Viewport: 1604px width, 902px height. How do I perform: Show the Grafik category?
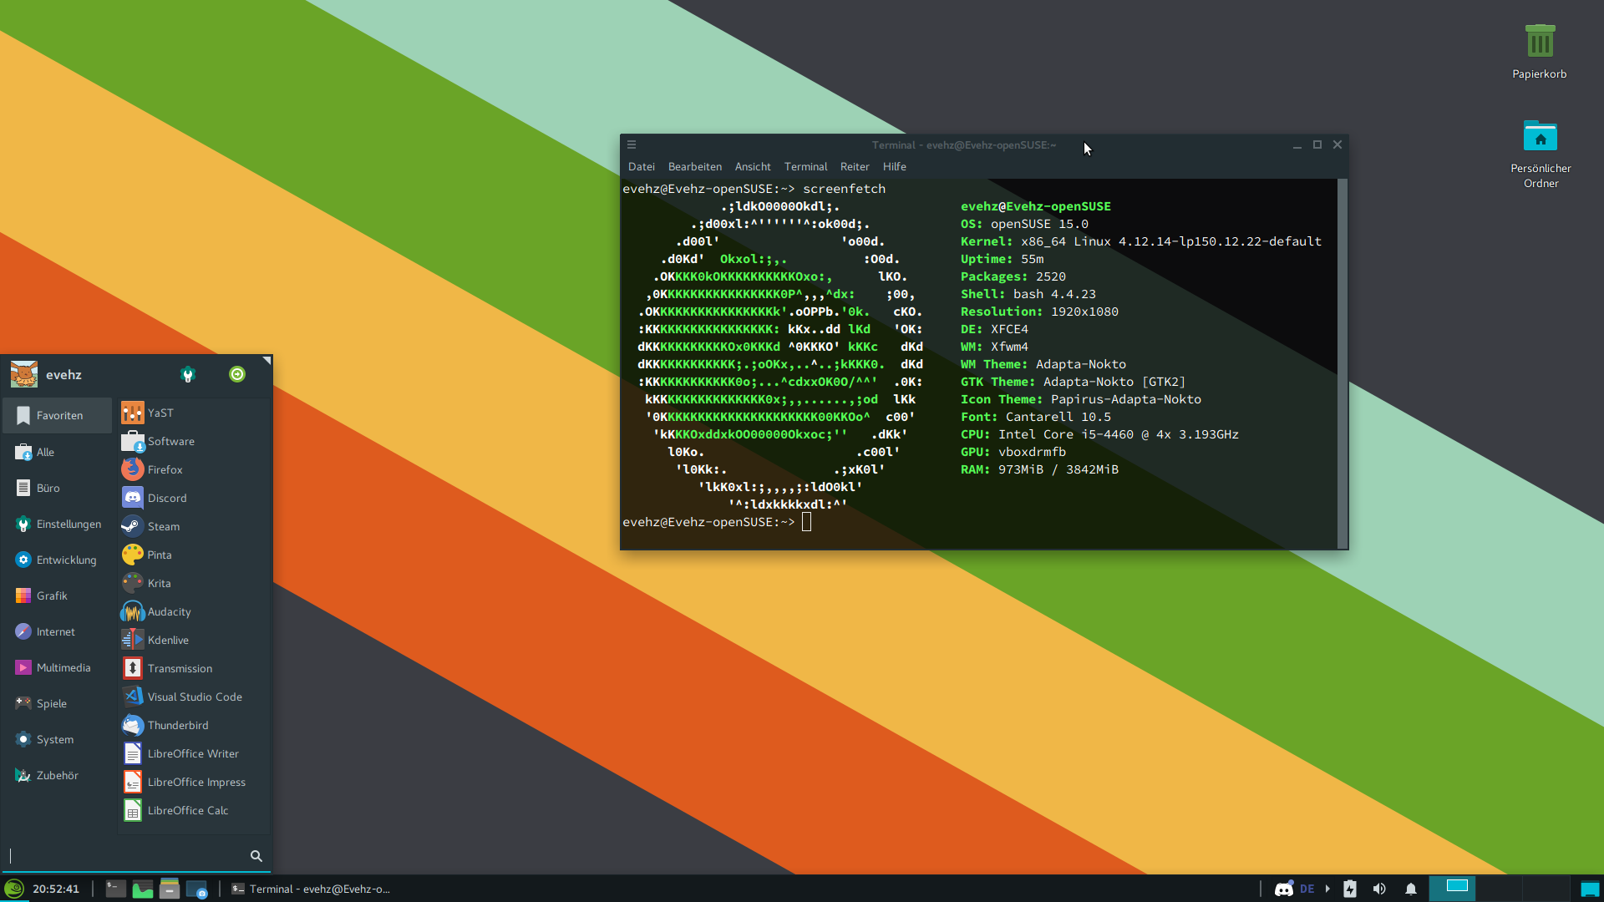coord(57,595)
